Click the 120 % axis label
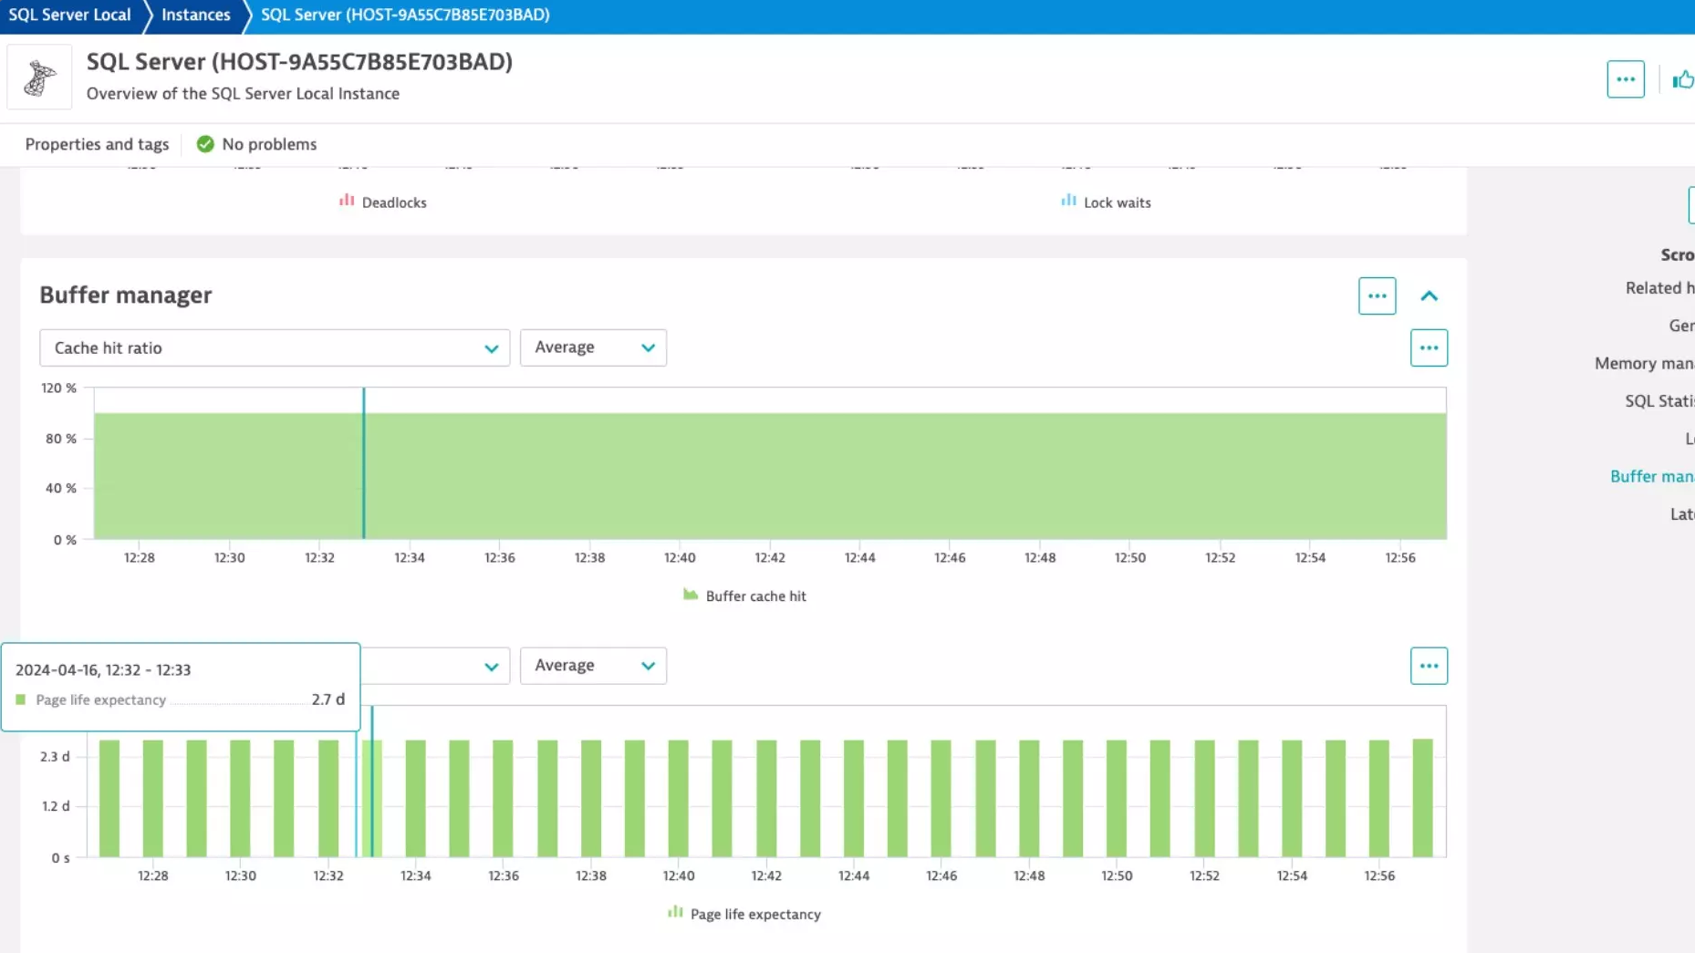This screenshot has width=1695, height=953. point(58,388)
